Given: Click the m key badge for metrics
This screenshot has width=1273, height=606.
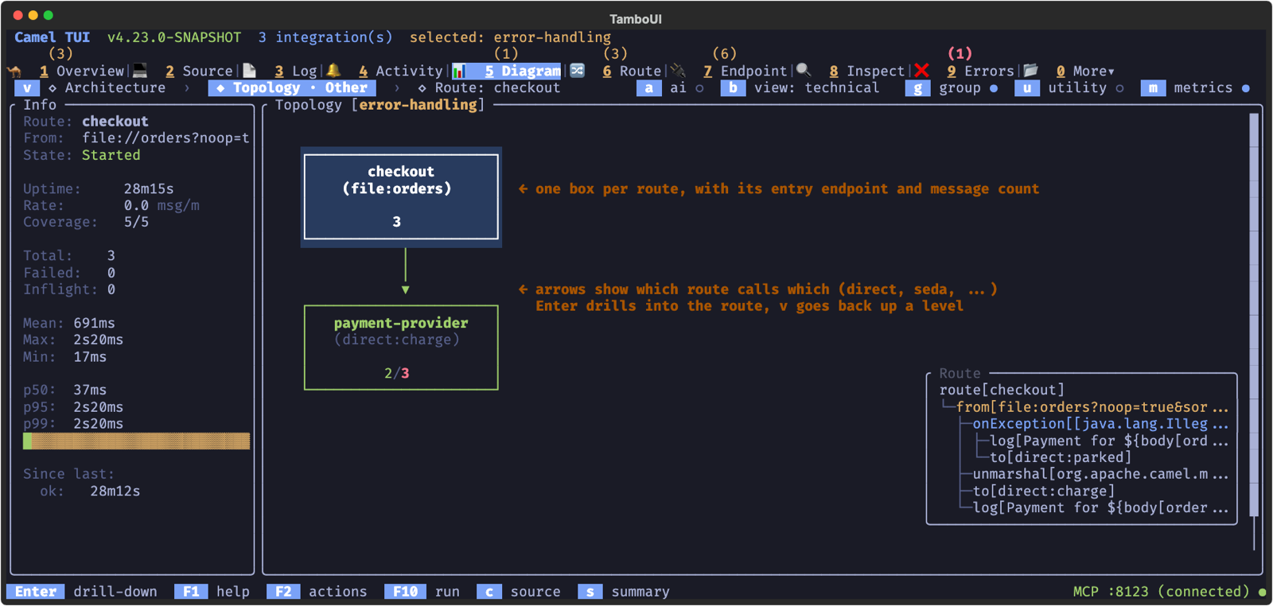Looking at the screenshot, I should tap(1153, 87).
